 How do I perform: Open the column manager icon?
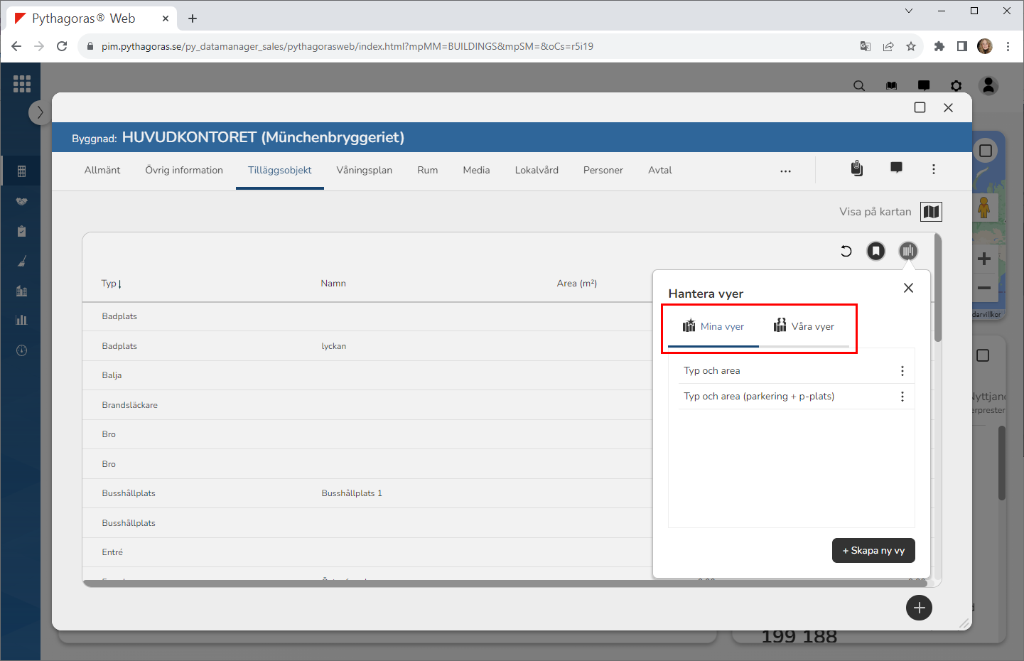tap(907, 251)
